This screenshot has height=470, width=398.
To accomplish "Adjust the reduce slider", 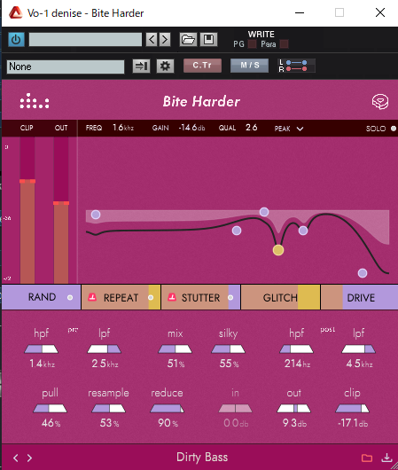I will pyautogui.click(x=167, y=408).
